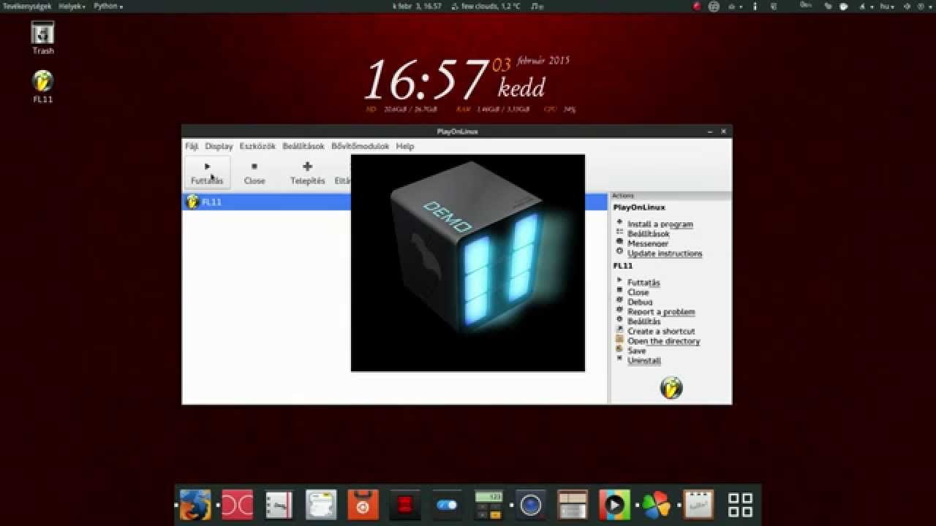The height and width of the screenshot is (526, 936).
Task: Click the FL Studio demo splash image
Action: pos(468,263)
